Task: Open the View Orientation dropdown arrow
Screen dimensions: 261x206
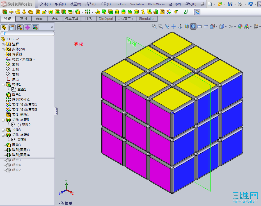Action: click(216, 27)
